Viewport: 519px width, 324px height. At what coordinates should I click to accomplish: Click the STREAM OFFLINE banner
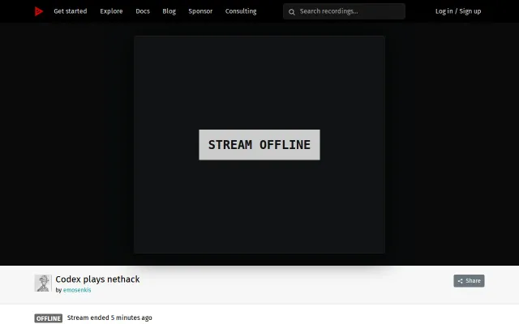[259, 145]
